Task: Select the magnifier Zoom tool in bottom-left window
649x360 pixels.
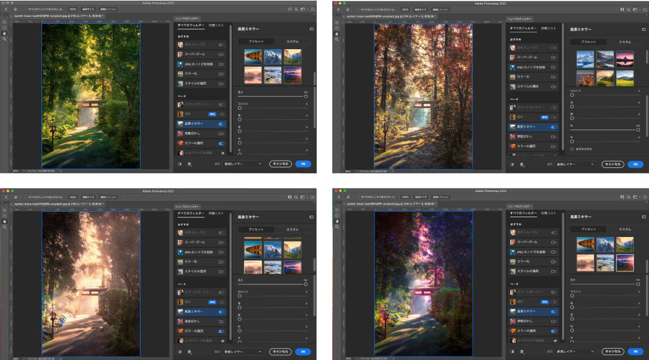Action: (5, 227)
